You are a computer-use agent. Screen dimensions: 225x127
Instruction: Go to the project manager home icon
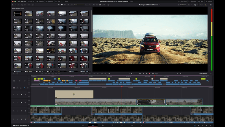(207, 125)
